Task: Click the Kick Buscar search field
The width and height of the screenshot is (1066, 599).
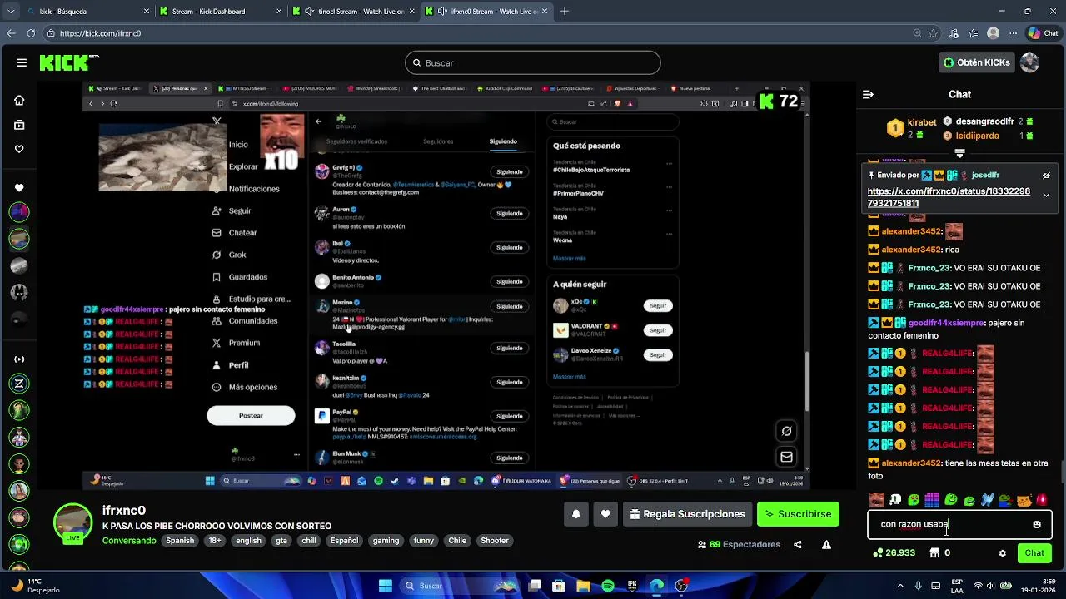Action: (x=533, y=62)
